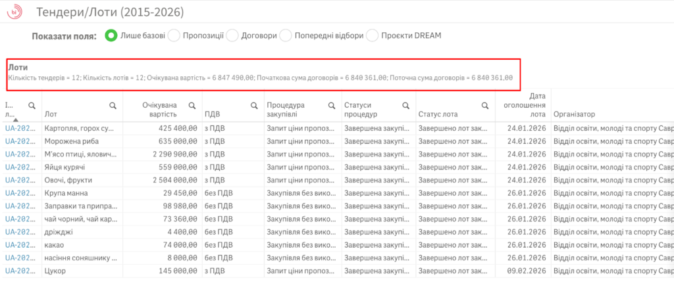Open search for Статуси процедур column
Viewport: 674px width, 297px height.
point(404,105)
